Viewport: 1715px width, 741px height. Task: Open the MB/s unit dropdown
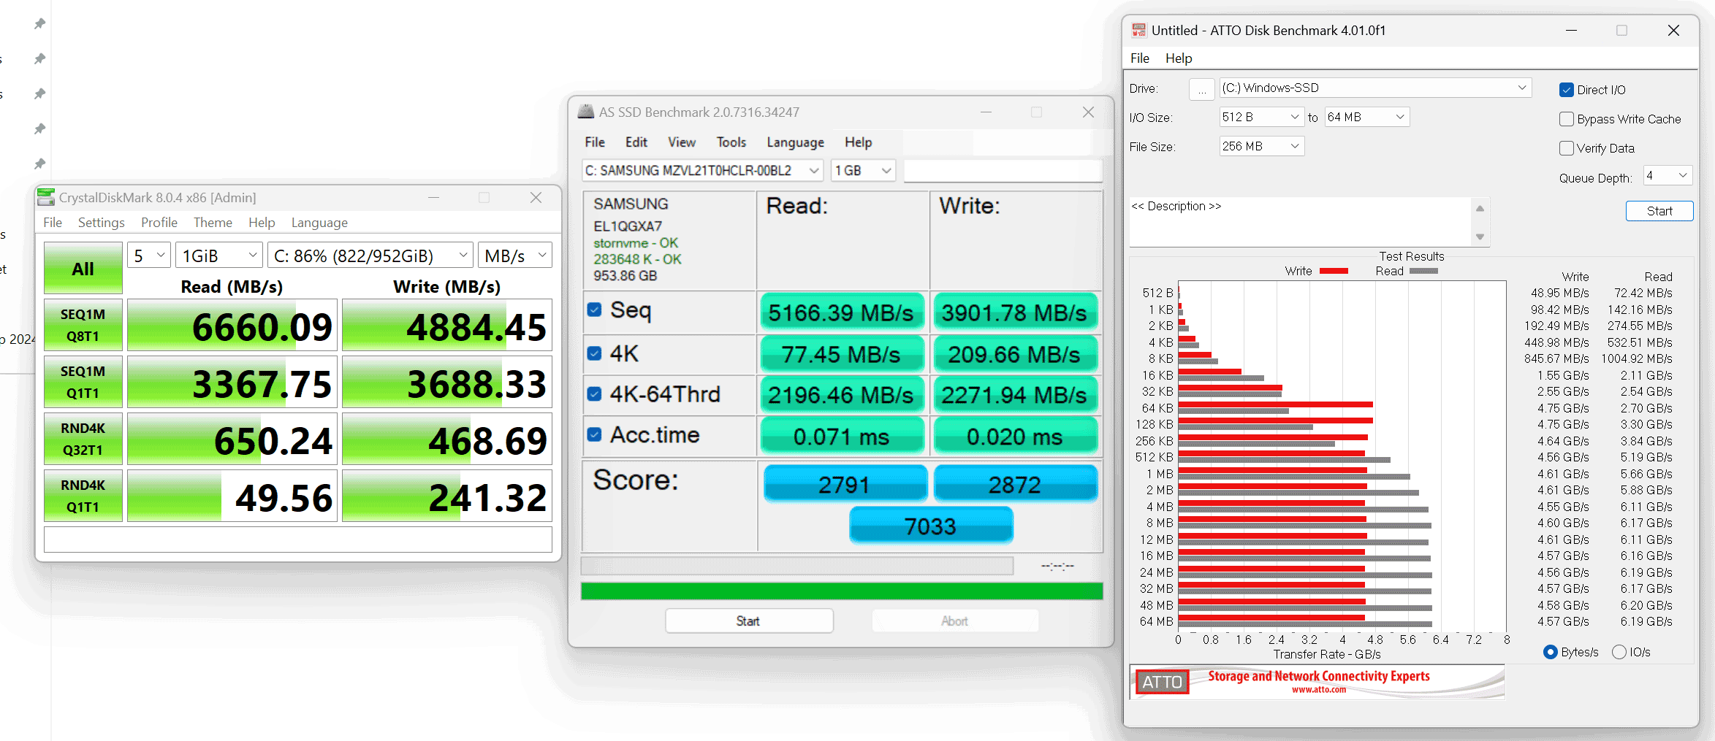pos(514,256)
